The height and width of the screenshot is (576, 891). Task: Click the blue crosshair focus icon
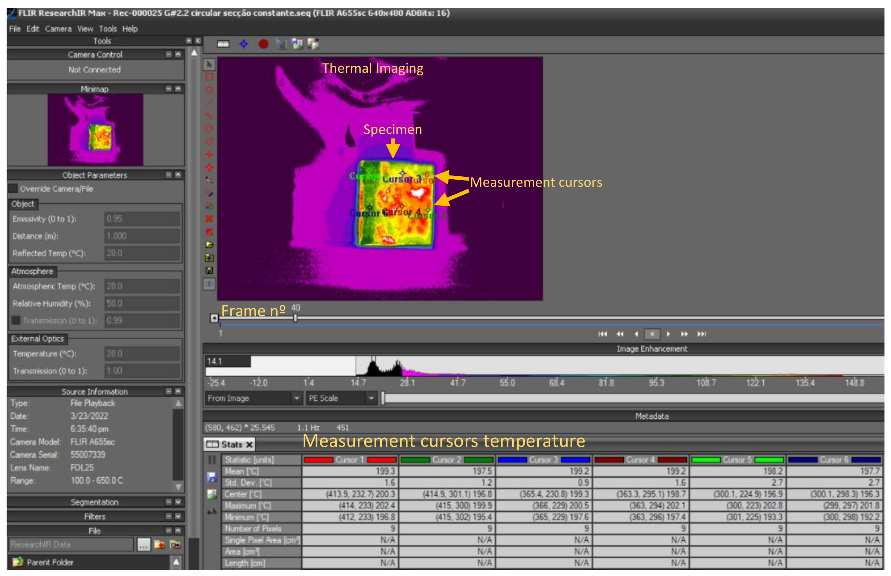(x=244, y=44)
